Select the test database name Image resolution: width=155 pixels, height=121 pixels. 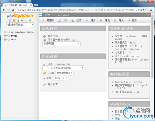point(13,39)
